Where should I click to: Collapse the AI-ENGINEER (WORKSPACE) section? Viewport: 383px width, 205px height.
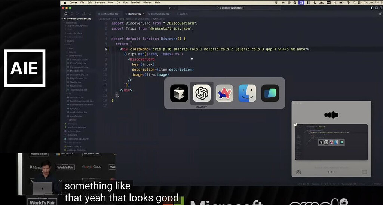coord(76,19)
